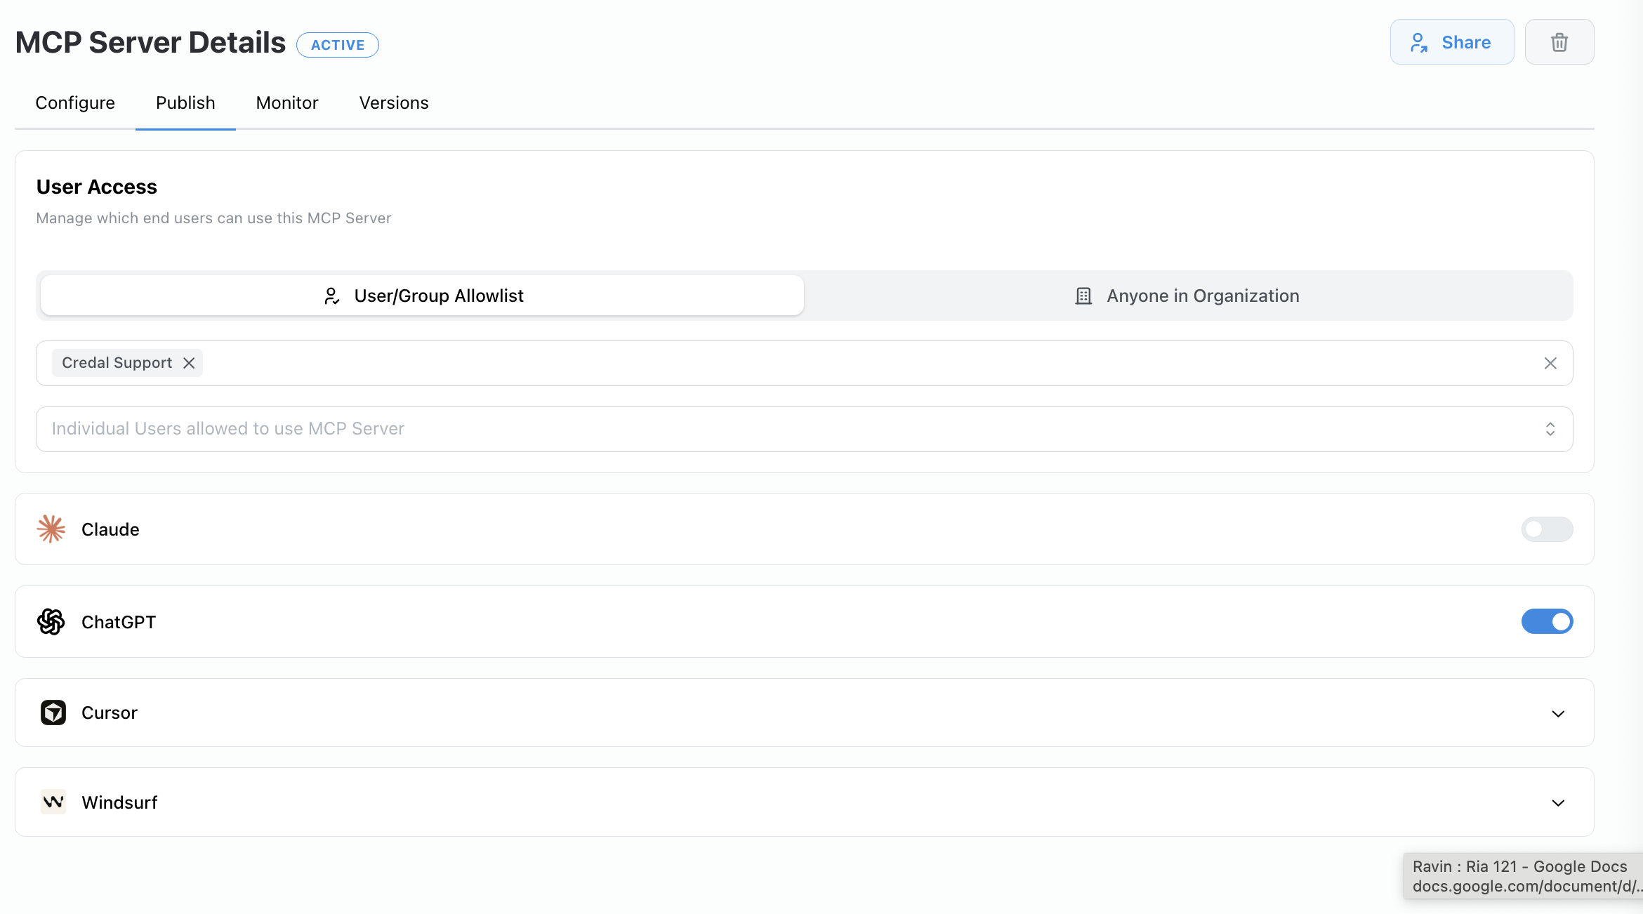Click the trash delete icon for this server

1559,42
